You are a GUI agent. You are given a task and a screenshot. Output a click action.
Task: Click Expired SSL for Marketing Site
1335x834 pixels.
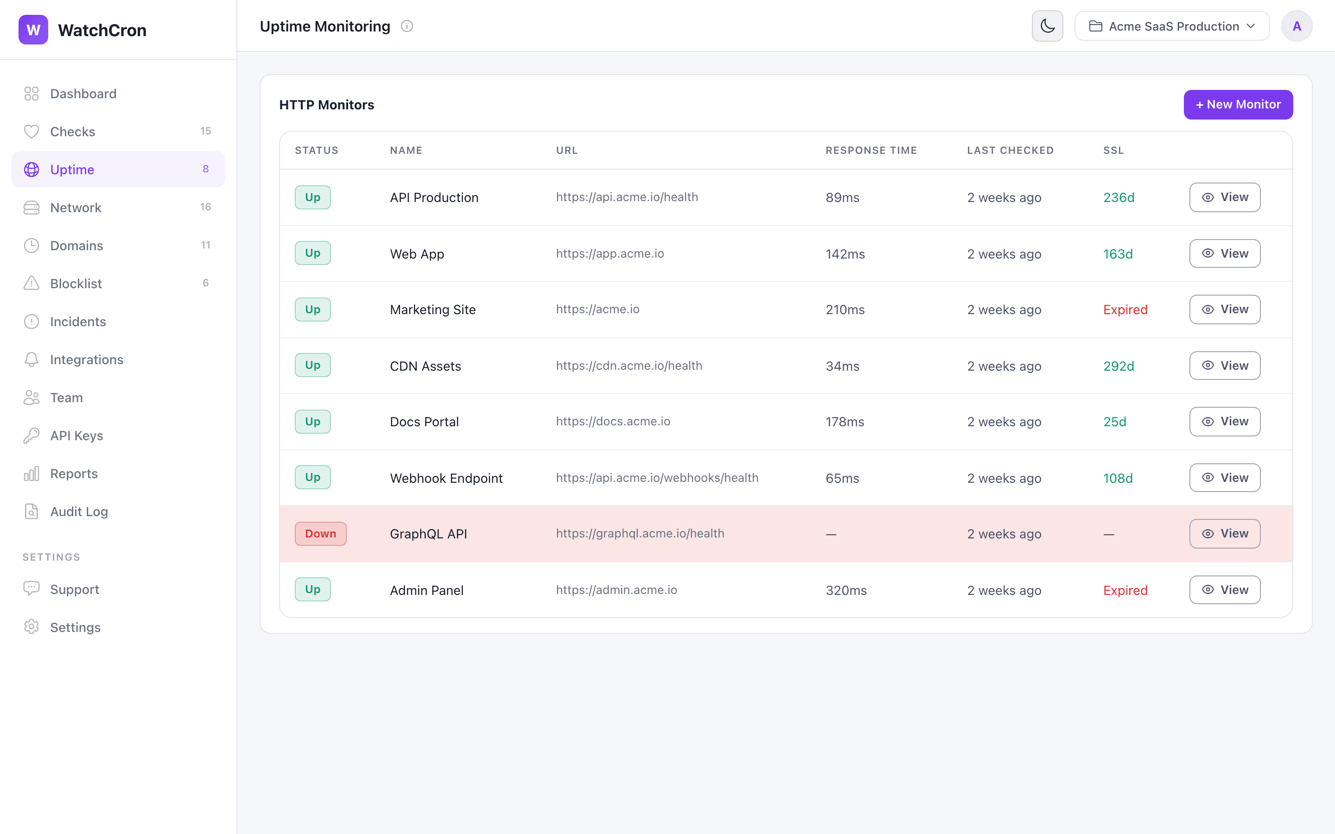pos(1125,310)
